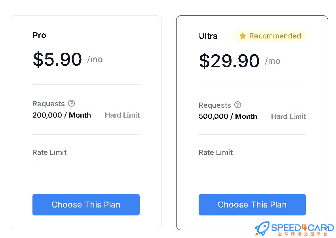Click the $29.90 price text
This screenshot has width=336, height=238.
coord(229,61)
